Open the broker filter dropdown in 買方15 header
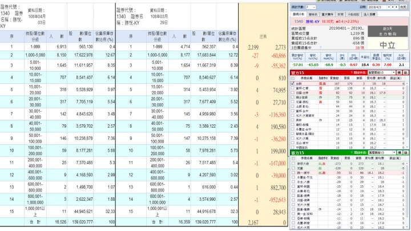 click(x=382, y=72)
